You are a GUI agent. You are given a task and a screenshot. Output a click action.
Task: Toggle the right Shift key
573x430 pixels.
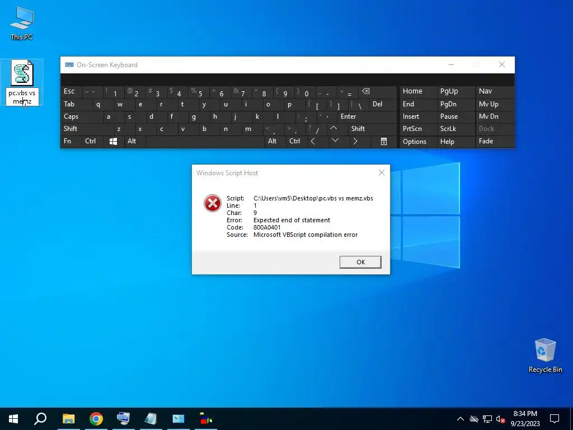[x=372, y=129]
